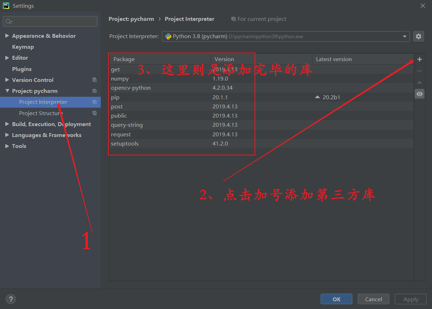Click the Apply button
The width and height of the screenshot is (432, 309).
(411, 299)
